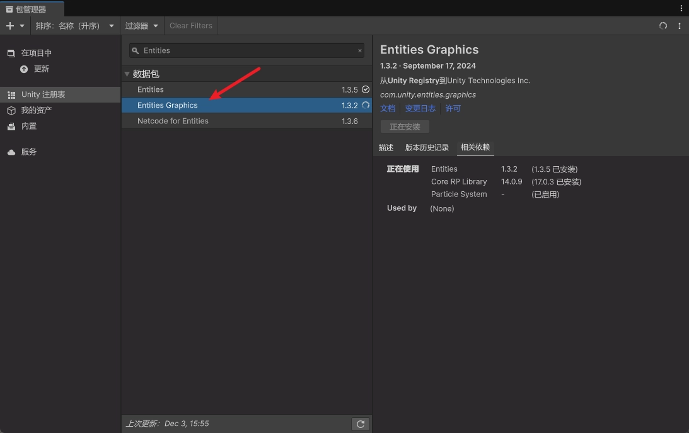
Task: Click the 1.3.5 已安装 status text
Action: 555,169
